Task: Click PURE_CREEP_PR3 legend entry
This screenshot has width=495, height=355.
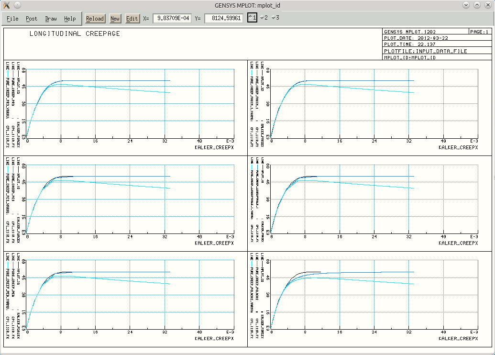Action: point(13,91)
